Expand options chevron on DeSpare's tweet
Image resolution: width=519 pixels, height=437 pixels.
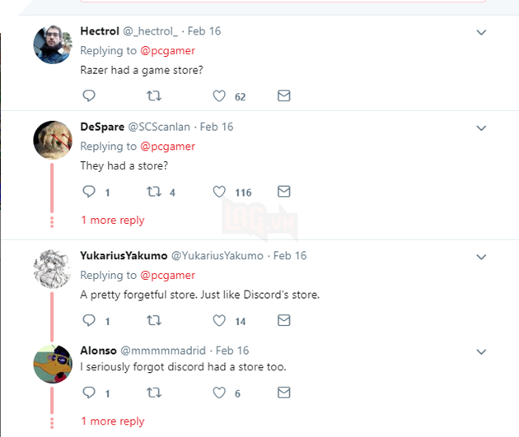[x=482, y=128]
